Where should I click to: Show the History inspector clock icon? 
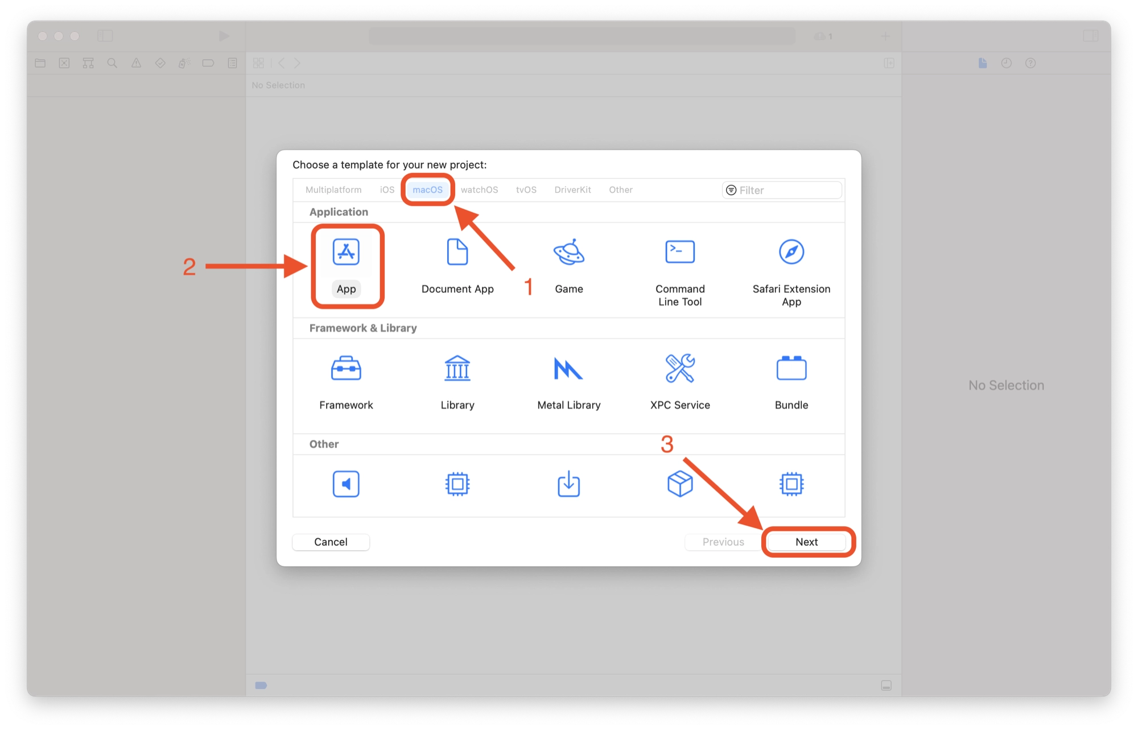pos(1007,63)
